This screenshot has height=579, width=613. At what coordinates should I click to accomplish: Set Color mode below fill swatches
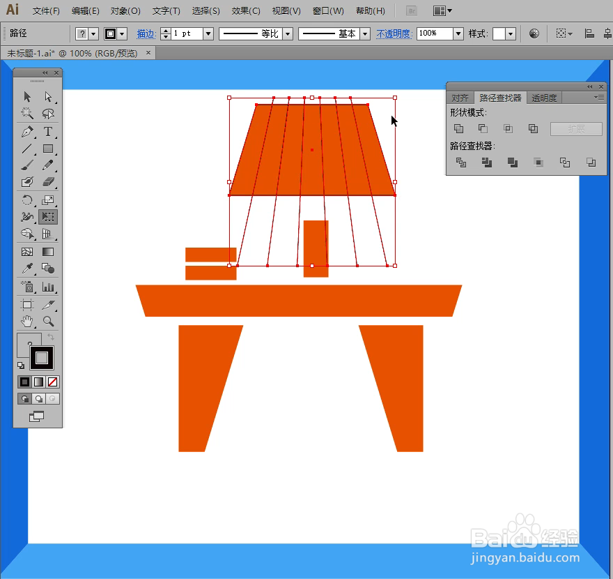(24, 382)
